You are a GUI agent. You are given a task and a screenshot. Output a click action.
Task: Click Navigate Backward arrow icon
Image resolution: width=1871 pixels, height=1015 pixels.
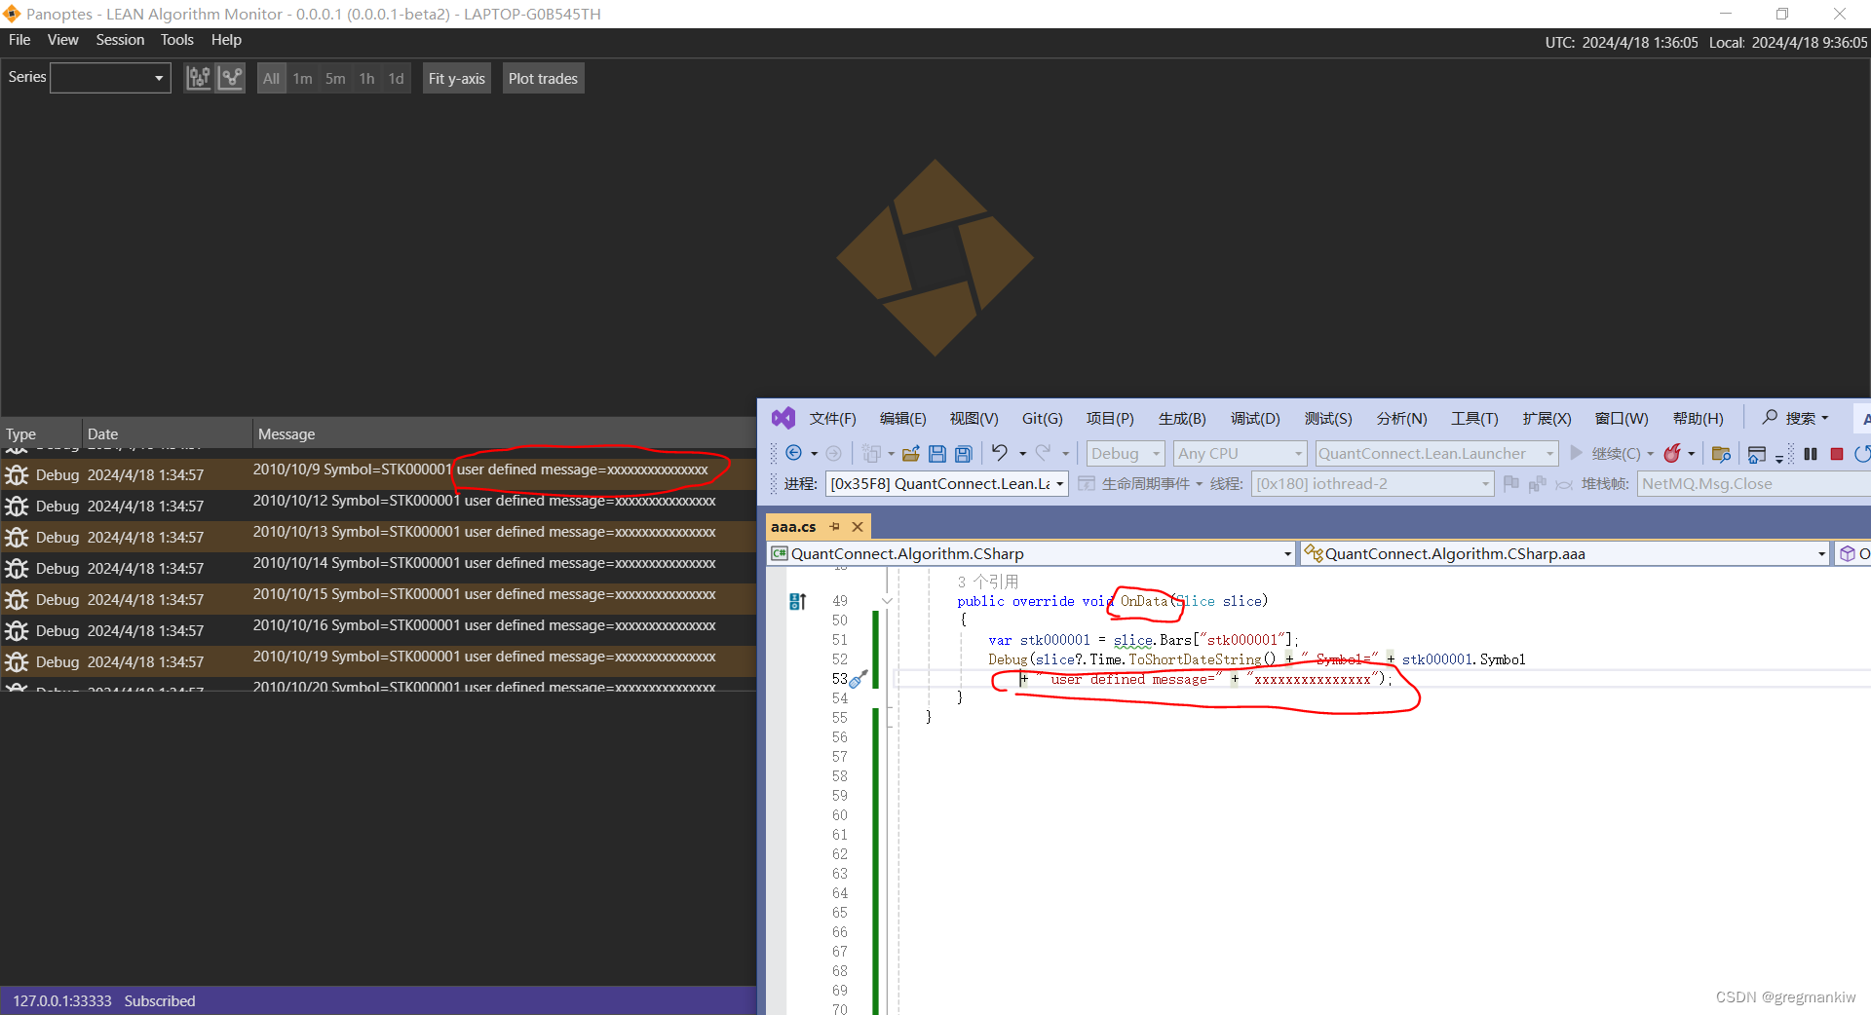point(793,453)
